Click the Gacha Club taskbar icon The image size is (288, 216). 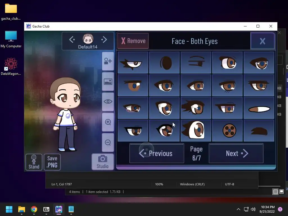point(59,209)
